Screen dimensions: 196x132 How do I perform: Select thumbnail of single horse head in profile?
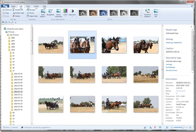point(114,45)
